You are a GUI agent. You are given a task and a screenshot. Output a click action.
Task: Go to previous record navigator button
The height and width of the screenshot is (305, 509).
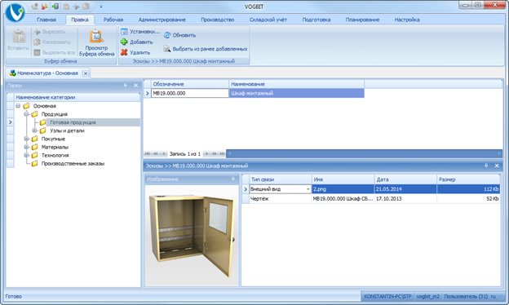pyautogui.click(x=164, y=153)
